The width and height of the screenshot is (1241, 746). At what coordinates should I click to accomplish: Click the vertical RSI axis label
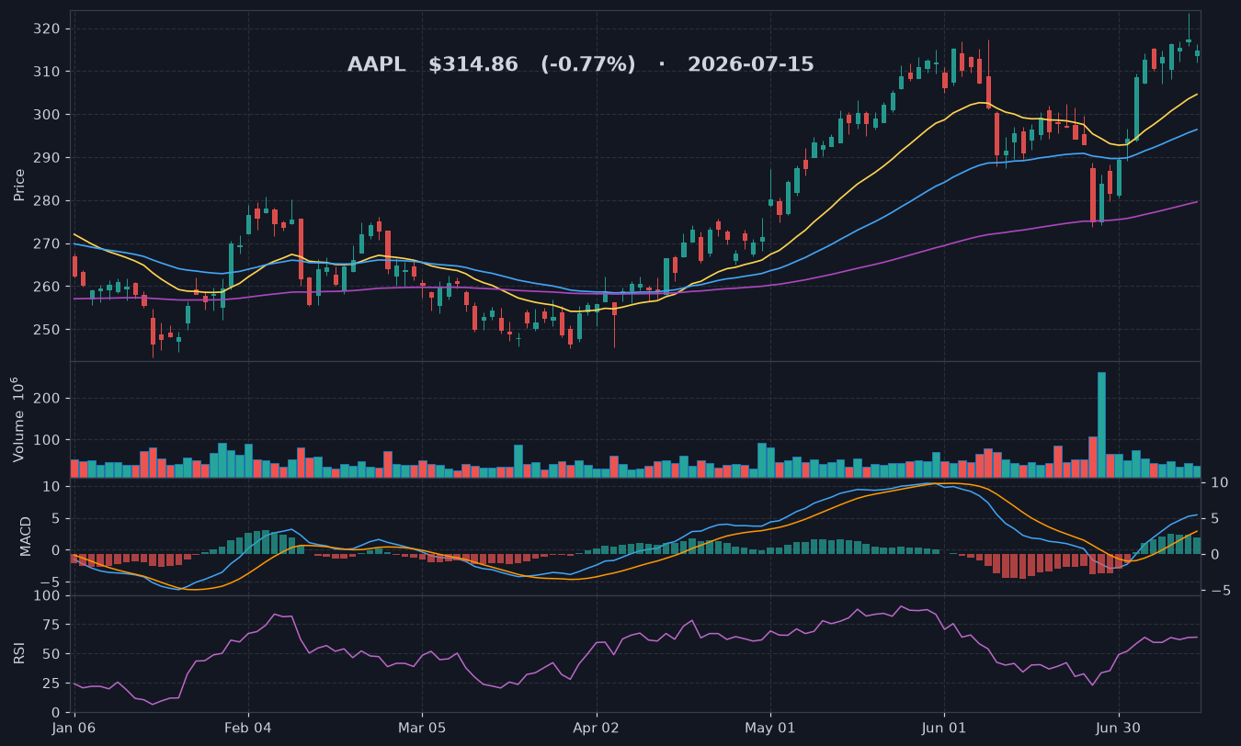19,653
